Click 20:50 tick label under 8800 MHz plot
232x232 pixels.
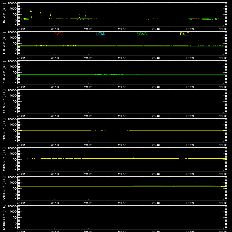pyautogui.click(x=190, y=203)
